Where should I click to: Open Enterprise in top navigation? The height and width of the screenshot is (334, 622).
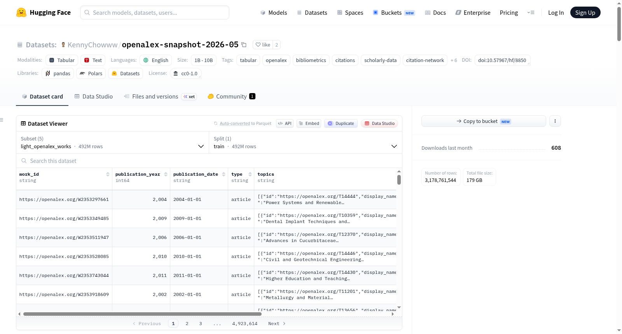(473, 12)
